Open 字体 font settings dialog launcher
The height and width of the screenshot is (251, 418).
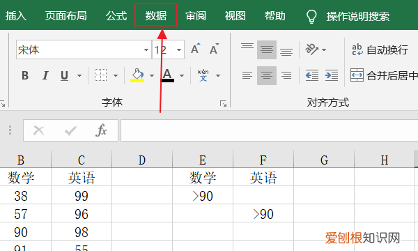[223, 103]
